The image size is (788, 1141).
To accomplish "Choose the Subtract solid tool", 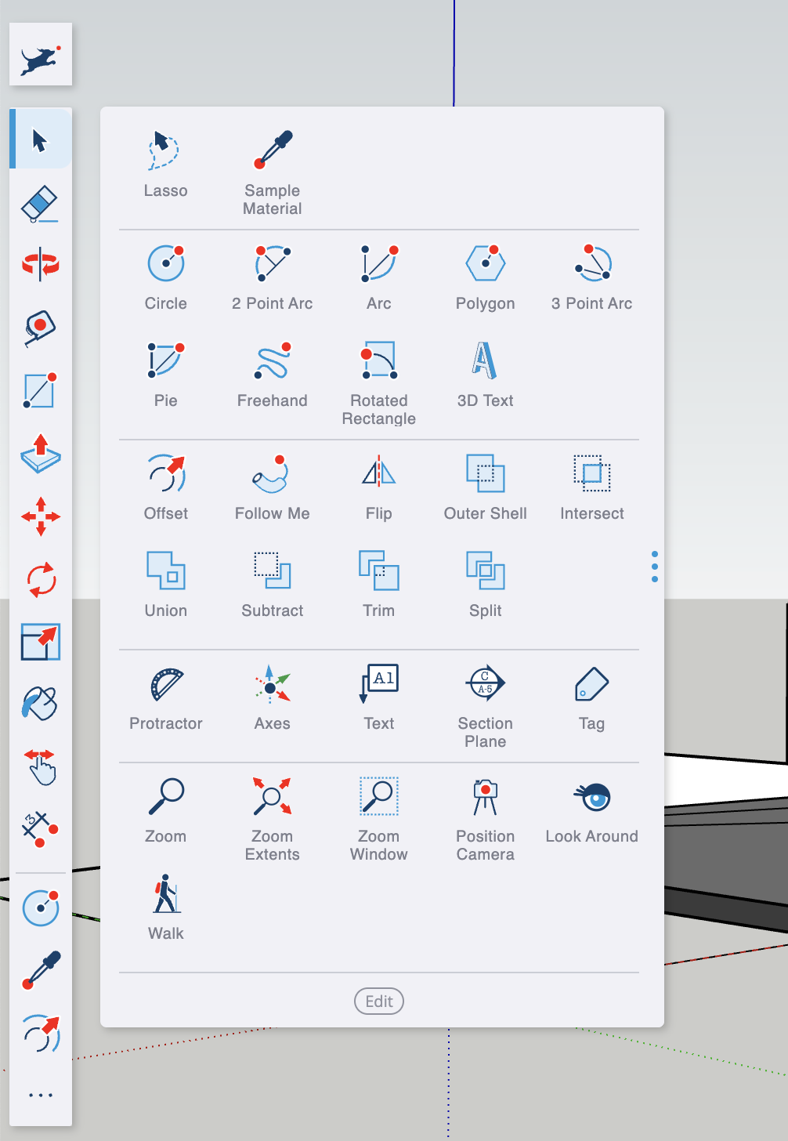I will (x=272, y=585).
